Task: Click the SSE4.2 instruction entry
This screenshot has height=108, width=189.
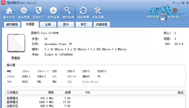Action: (41, 77)
